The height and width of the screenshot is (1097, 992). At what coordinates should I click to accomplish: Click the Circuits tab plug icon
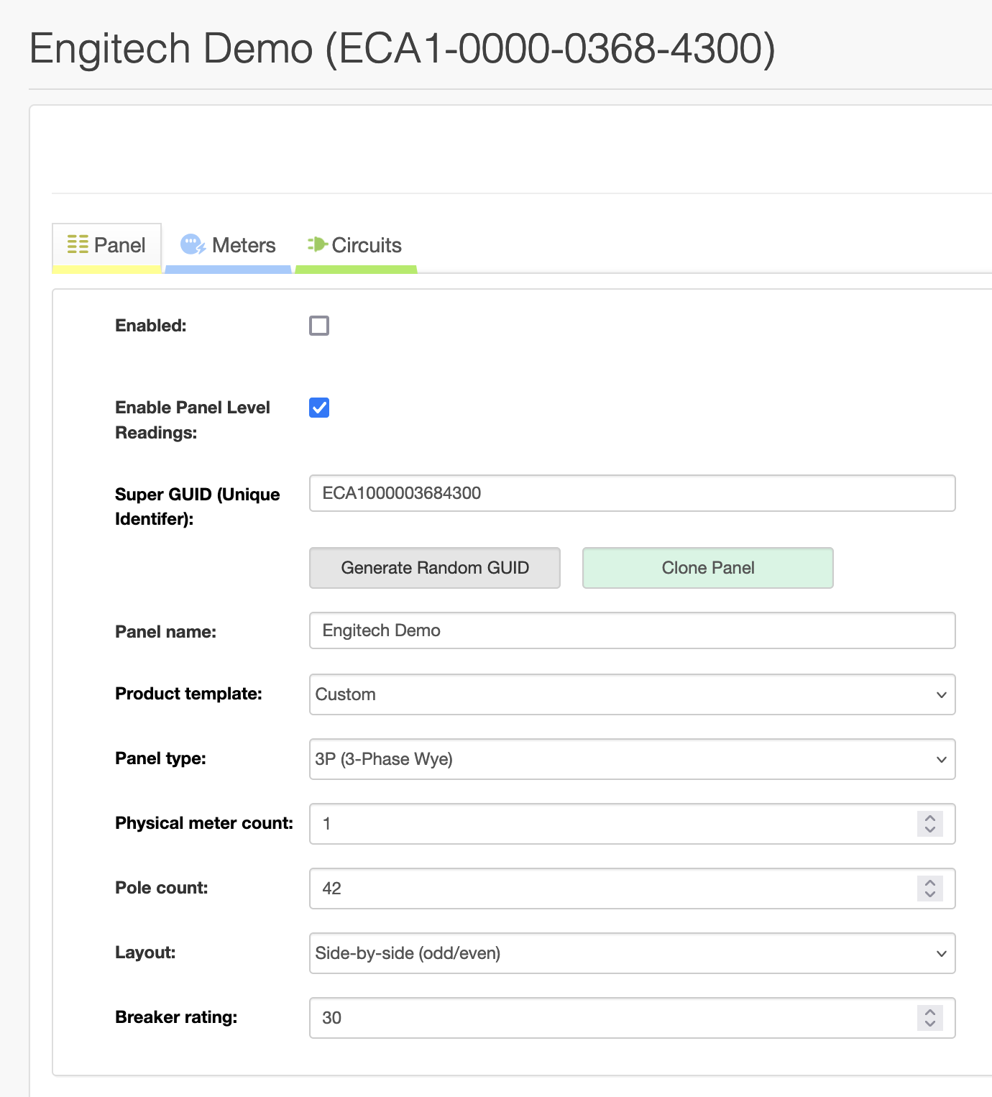coord(317,244)
